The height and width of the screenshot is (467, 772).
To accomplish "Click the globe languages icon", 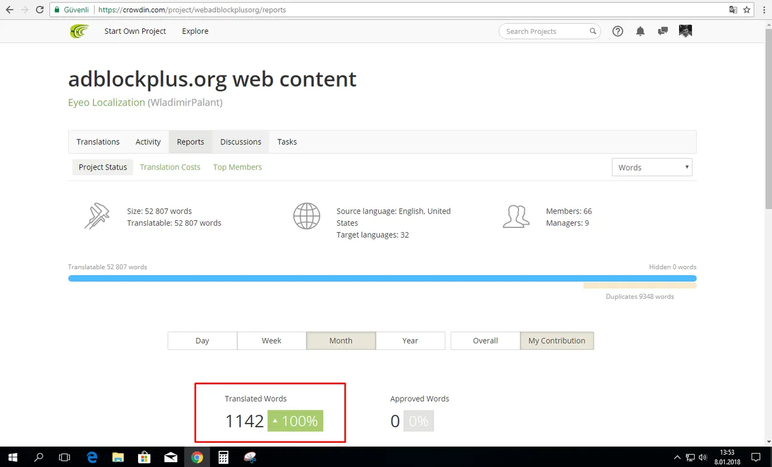I will [x=306, y=216].
